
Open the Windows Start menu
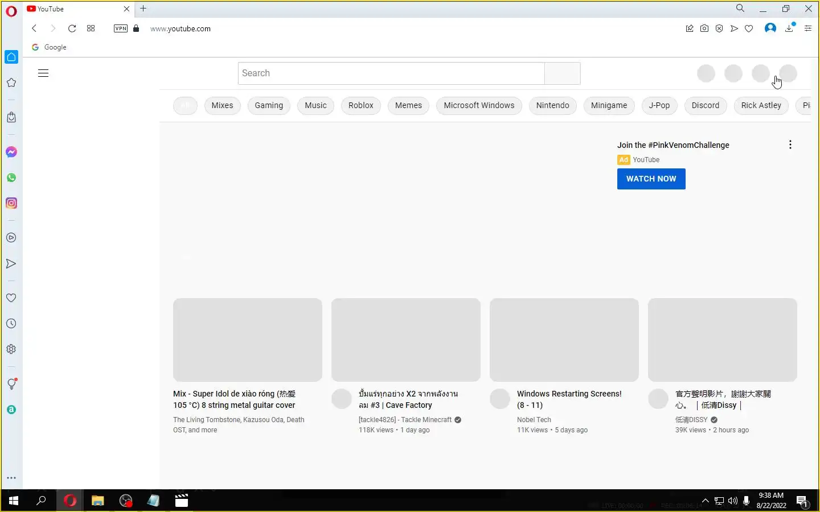(14, 501)
